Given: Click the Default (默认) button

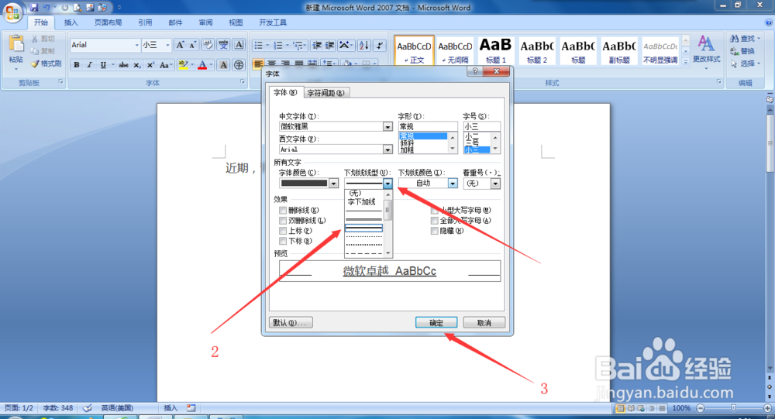Looking at the screenshot, I should 291,323.
